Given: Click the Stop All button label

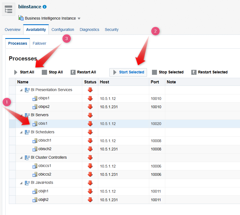Looking at the screenshot, I should 56,72.
